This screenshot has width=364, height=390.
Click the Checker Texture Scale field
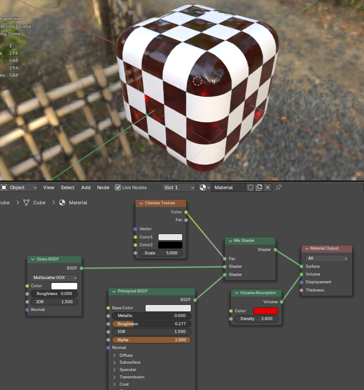(161, 253)
